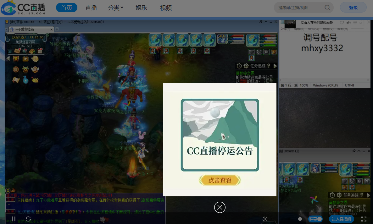This screenshot has height=224, width=373.
Task: Open the gear settings in the upper 任务追踪 bar
Action: (x=246, y=66)
